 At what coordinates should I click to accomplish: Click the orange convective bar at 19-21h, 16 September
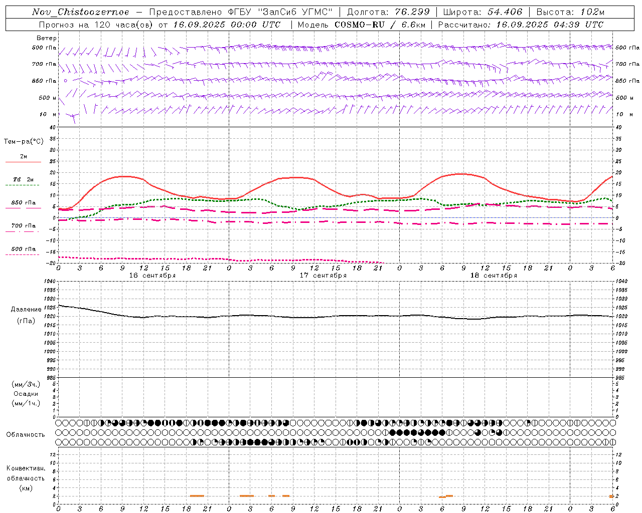click(x=197, y=496)
